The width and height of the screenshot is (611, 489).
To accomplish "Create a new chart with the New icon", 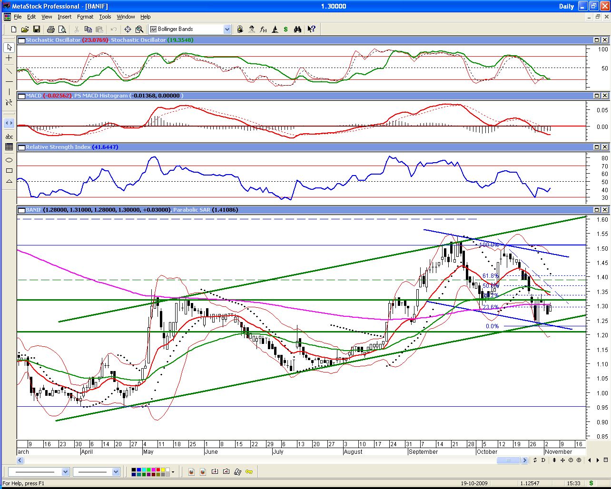I will pos(14,29).
